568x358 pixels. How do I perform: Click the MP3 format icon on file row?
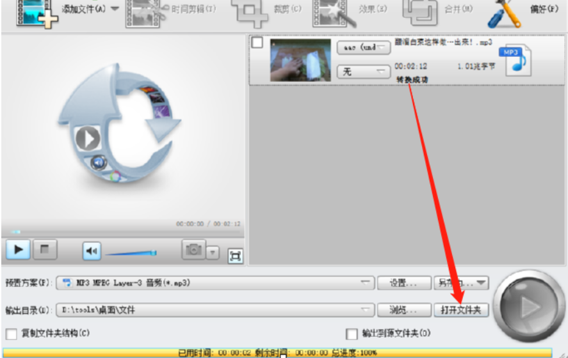pyautogui.click(x=515, y=60)
